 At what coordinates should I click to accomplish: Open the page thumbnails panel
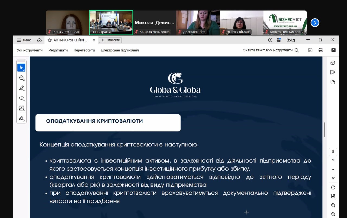point(333,82)
